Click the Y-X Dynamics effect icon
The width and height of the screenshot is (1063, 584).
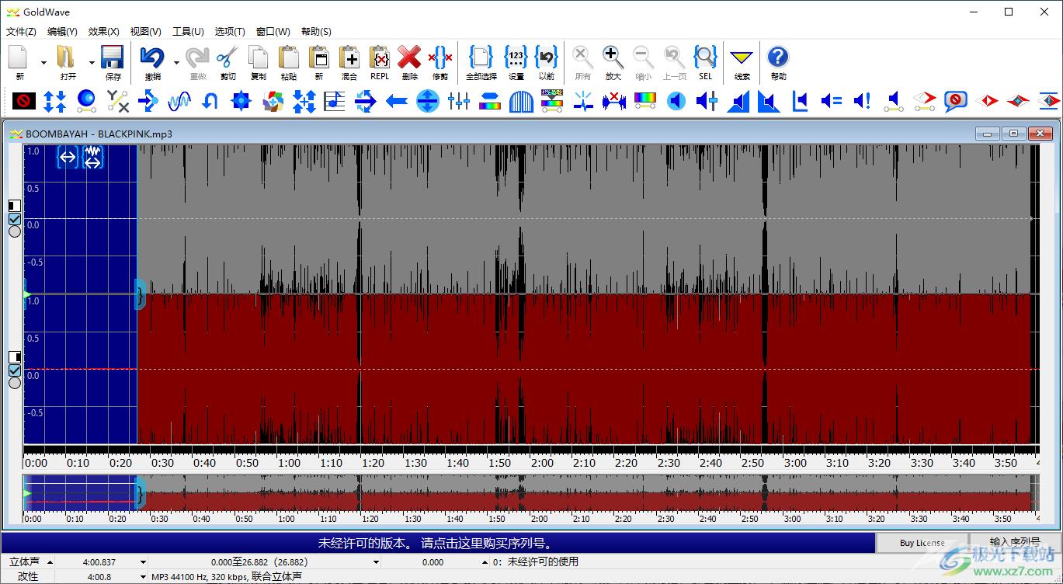[117, 100]
